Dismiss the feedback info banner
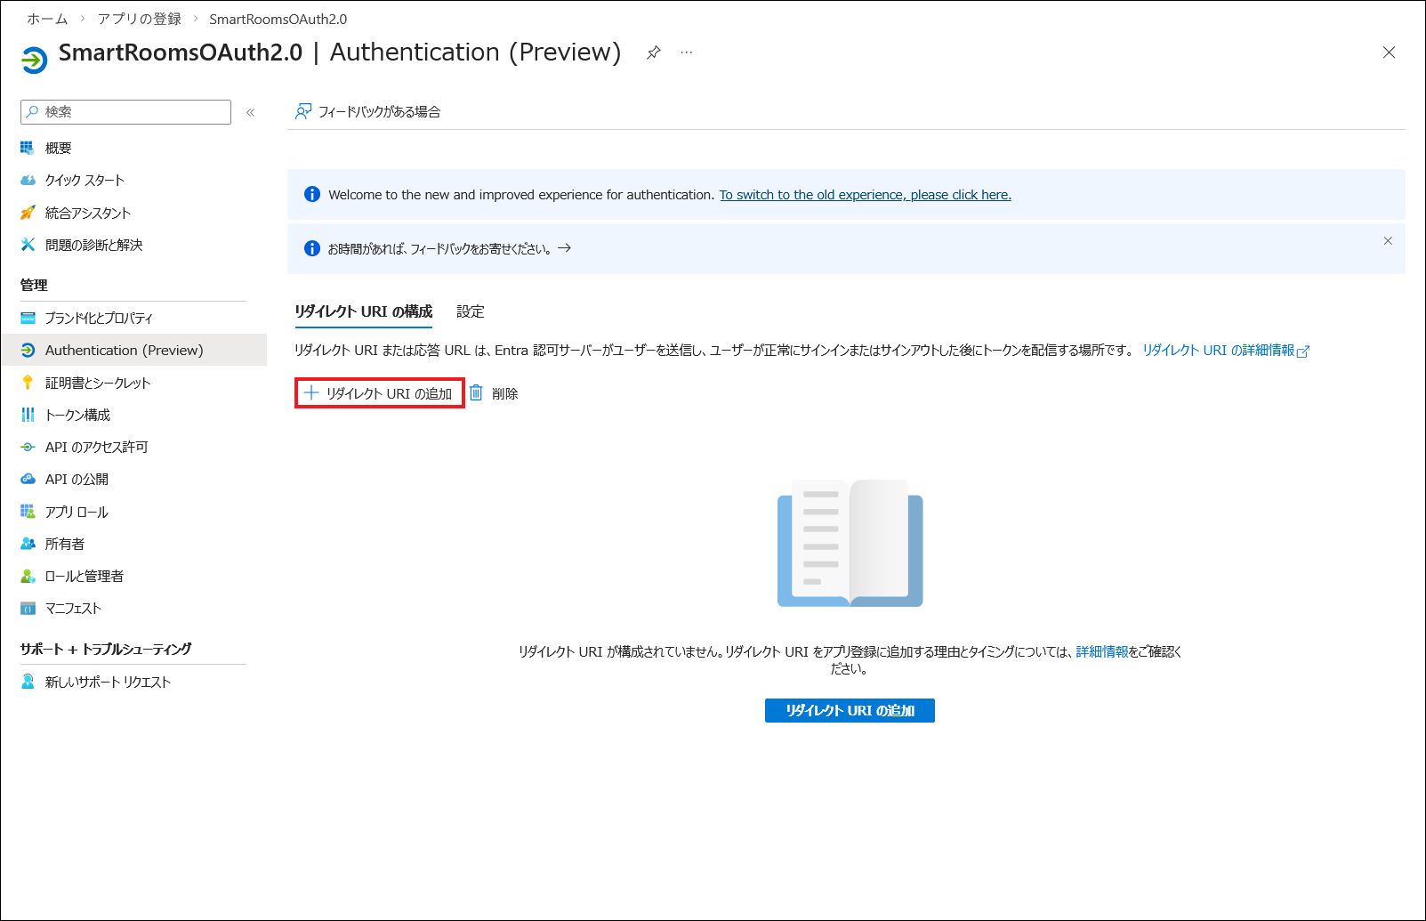The height and width of the screenshot is (921, 1426). click(1388, 241)
